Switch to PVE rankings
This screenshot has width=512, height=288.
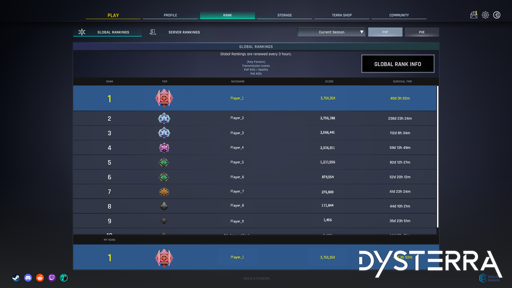click(422, 32)
